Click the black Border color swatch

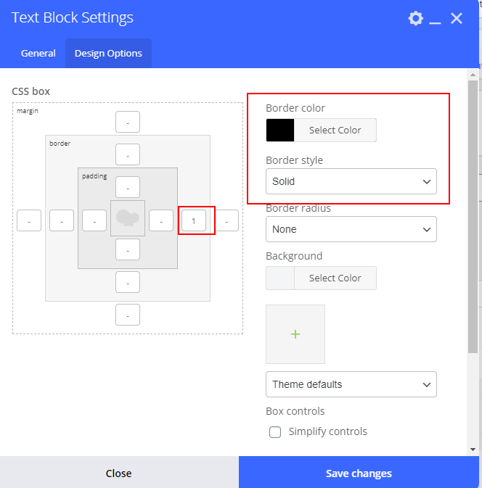coord(280,130)
